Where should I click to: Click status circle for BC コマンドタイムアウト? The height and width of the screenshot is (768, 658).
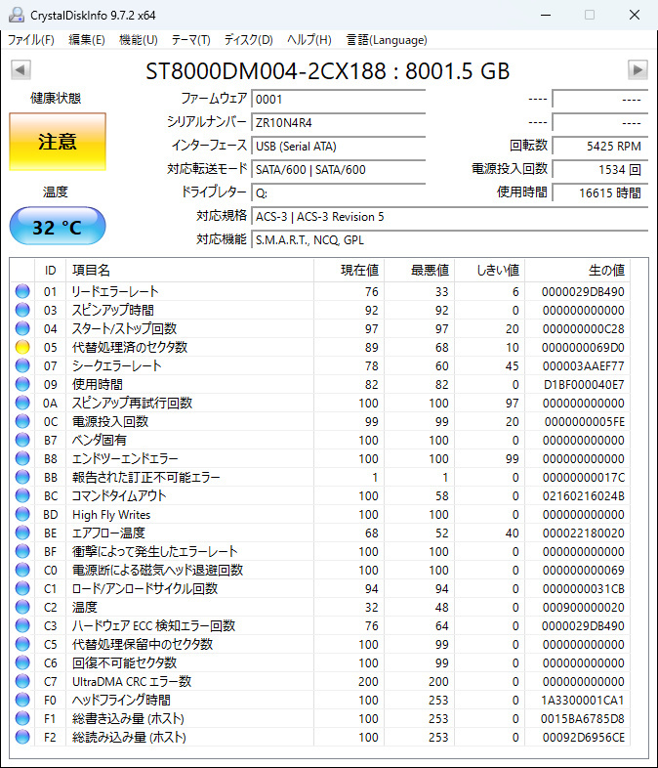point(22,495)
